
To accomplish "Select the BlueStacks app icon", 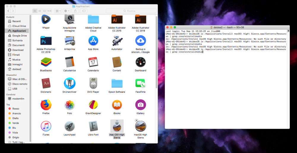I will click(46, 62).
